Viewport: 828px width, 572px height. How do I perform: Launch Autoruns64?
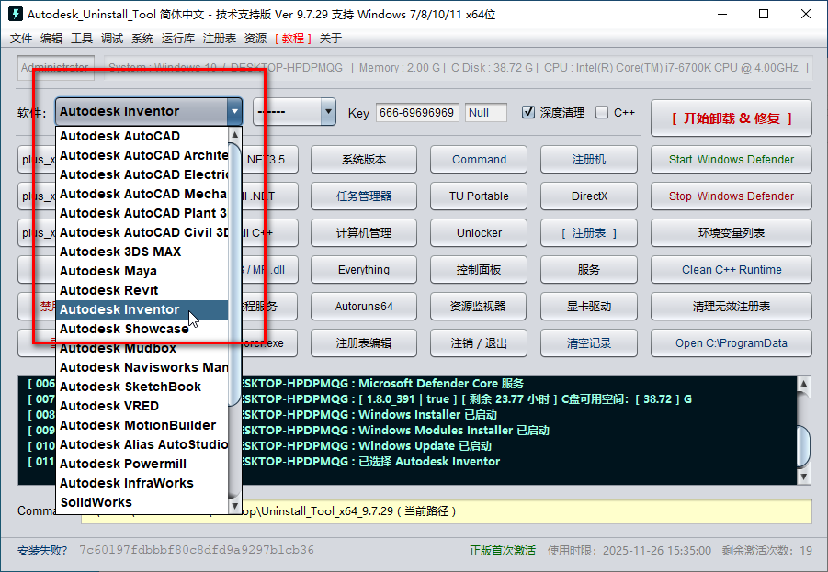[x=364, y=306]
